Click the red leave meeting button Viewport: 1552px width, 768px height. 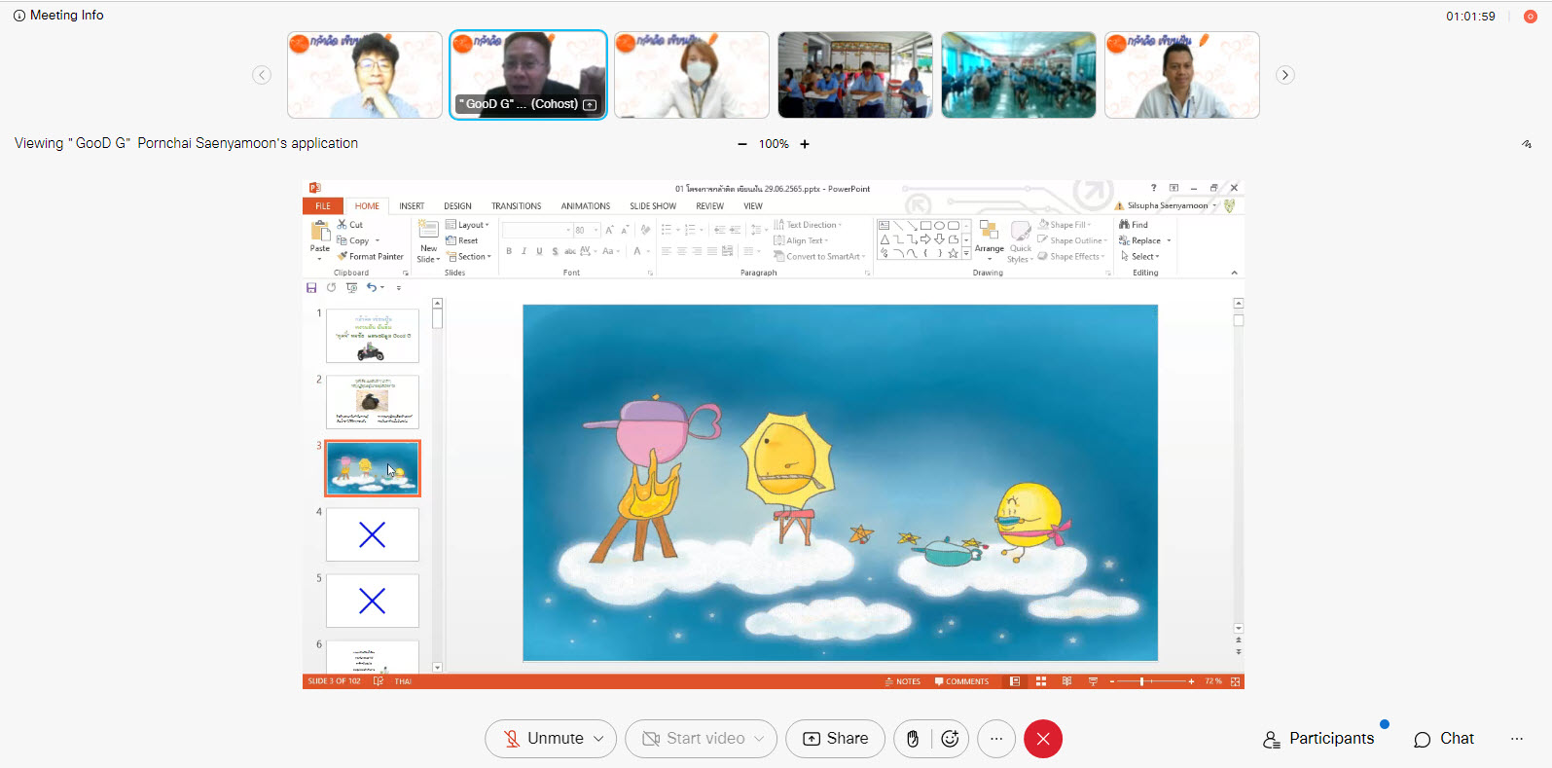pos(1042,739)
